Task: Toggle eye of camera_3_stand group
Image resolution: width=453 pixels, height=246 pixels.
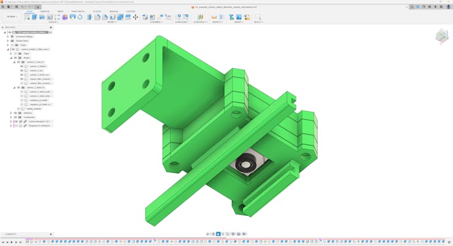Action: click(x=18, y=88)
